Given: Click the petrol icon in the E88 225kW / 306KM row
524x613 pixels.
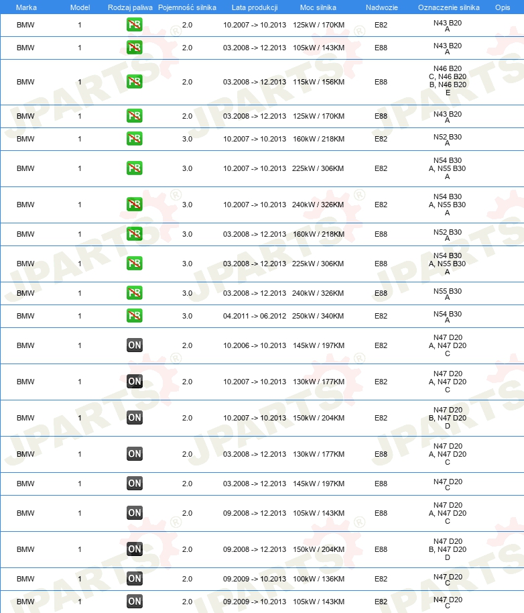Looking at the screenshot, I should [x=134, y=264].
